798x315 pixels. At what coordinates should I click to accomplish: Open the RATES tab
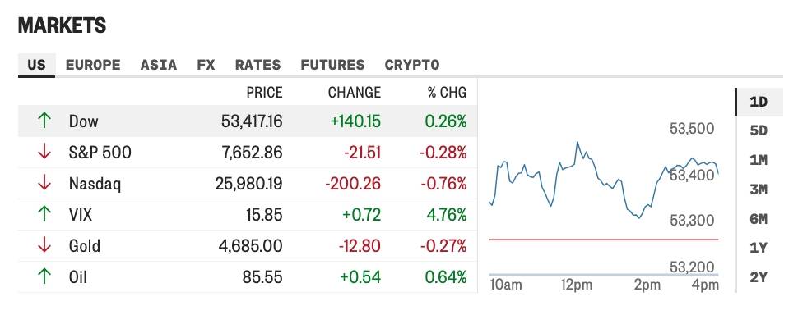(x=258, y=65)
